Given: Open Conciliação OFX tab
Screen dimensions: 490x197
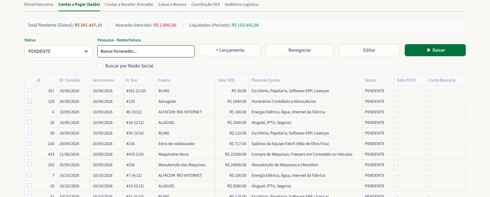Looking at the screenshot, I should point(205,5).
